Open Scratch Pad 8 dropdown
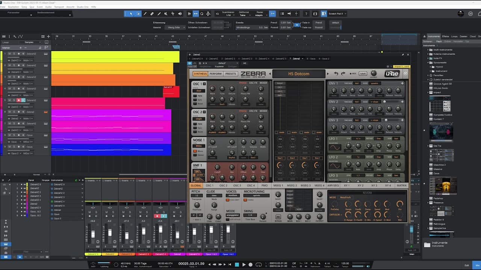The image size is (481, 270). pos(337,14)
